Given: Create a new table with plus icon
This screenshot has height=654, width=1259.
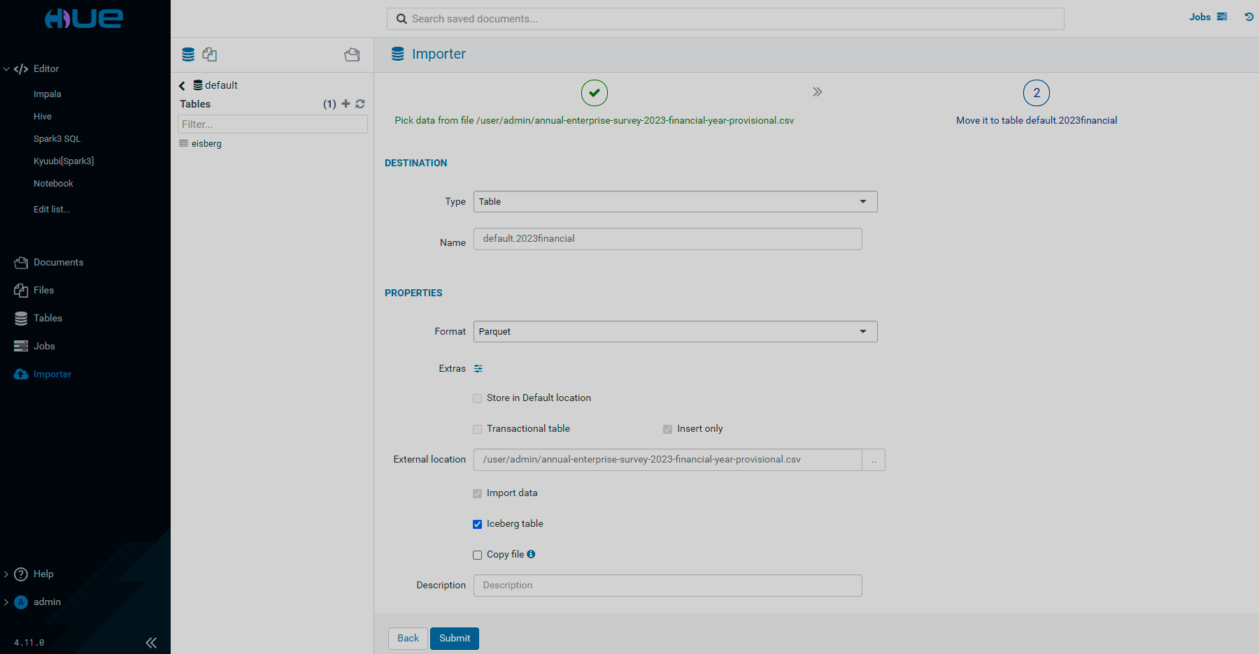Looking at the screenshot, I should (346, 103).
